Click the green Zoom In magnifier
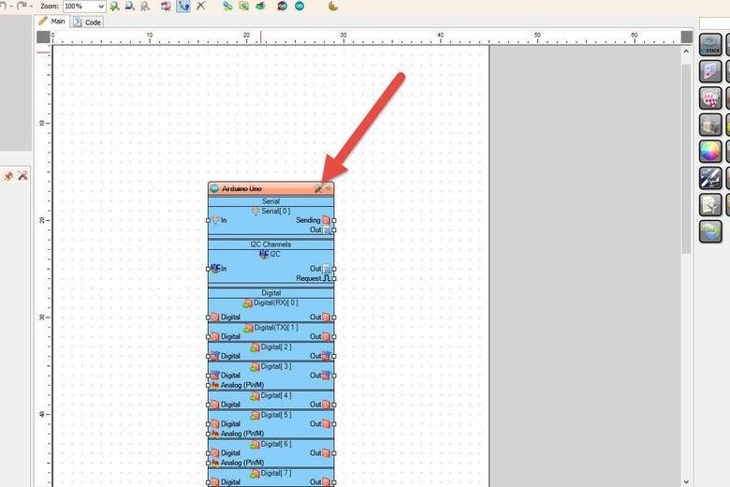Viewport: 730px width, 487px height. (114, 6)
